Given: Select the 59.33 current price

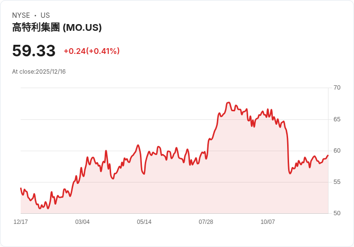Looking at the screenshot, I should (x=34, y=51).
